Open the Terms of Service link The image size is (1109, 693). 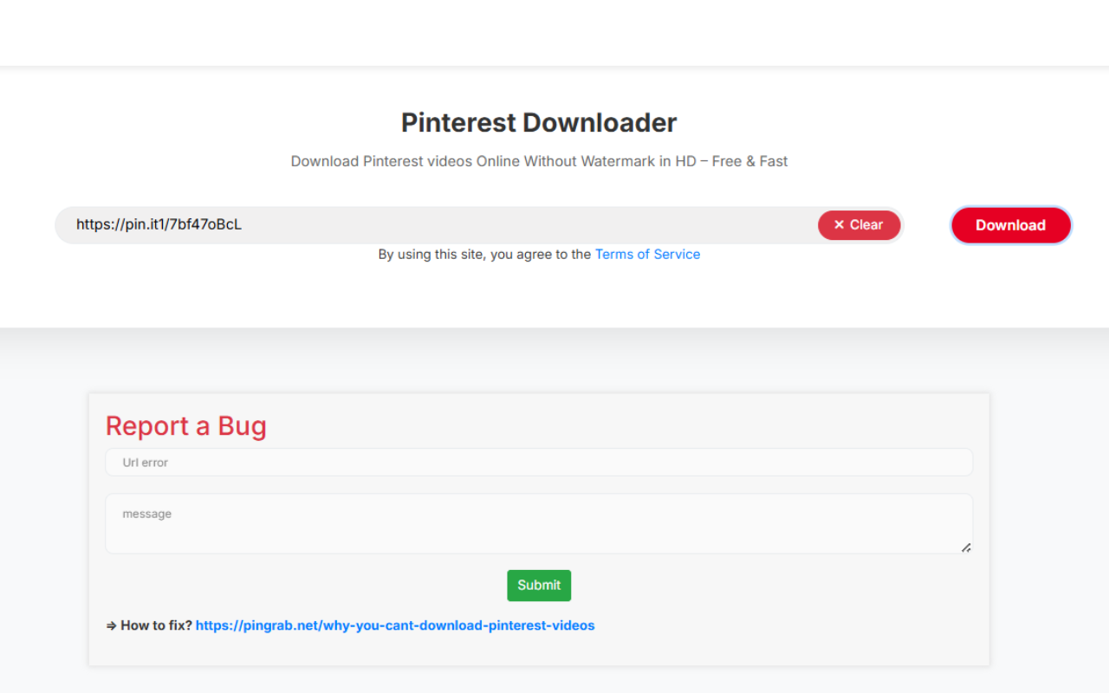(647, 254)
